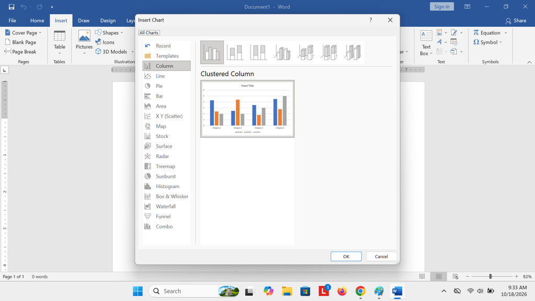Choose Recent in chart type list
Image resolution: width=535 pixels, height=301 pixels.
click(x=167, y=46)
